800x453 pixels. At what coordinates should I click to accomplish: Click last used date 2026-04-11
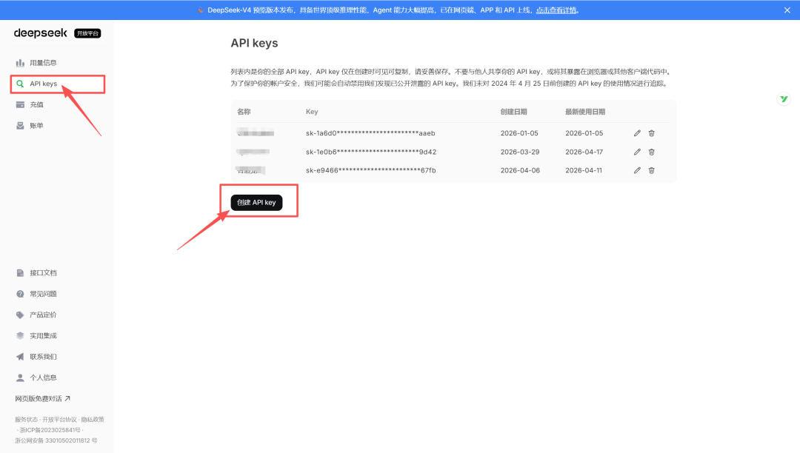pos(584,170)
